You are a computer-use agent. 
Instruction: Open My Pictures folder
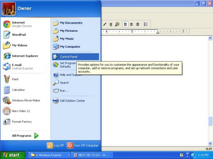click(75, 31)
